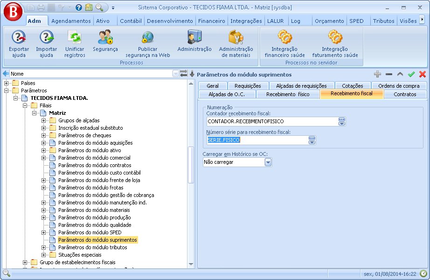430x280 pixels.
Task: Collapse the Filiais folder
Action: [x=25, y=105]
